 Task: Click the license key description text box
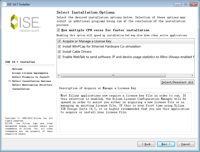point(126,112)
